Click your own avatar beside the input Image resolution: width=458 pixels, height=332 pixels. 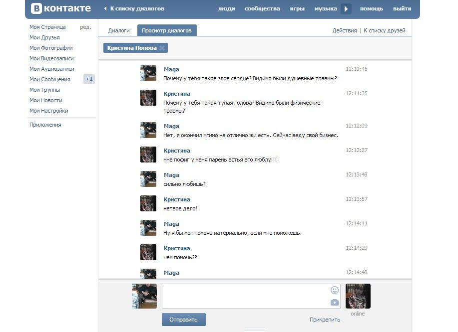[x=144, y=296]
